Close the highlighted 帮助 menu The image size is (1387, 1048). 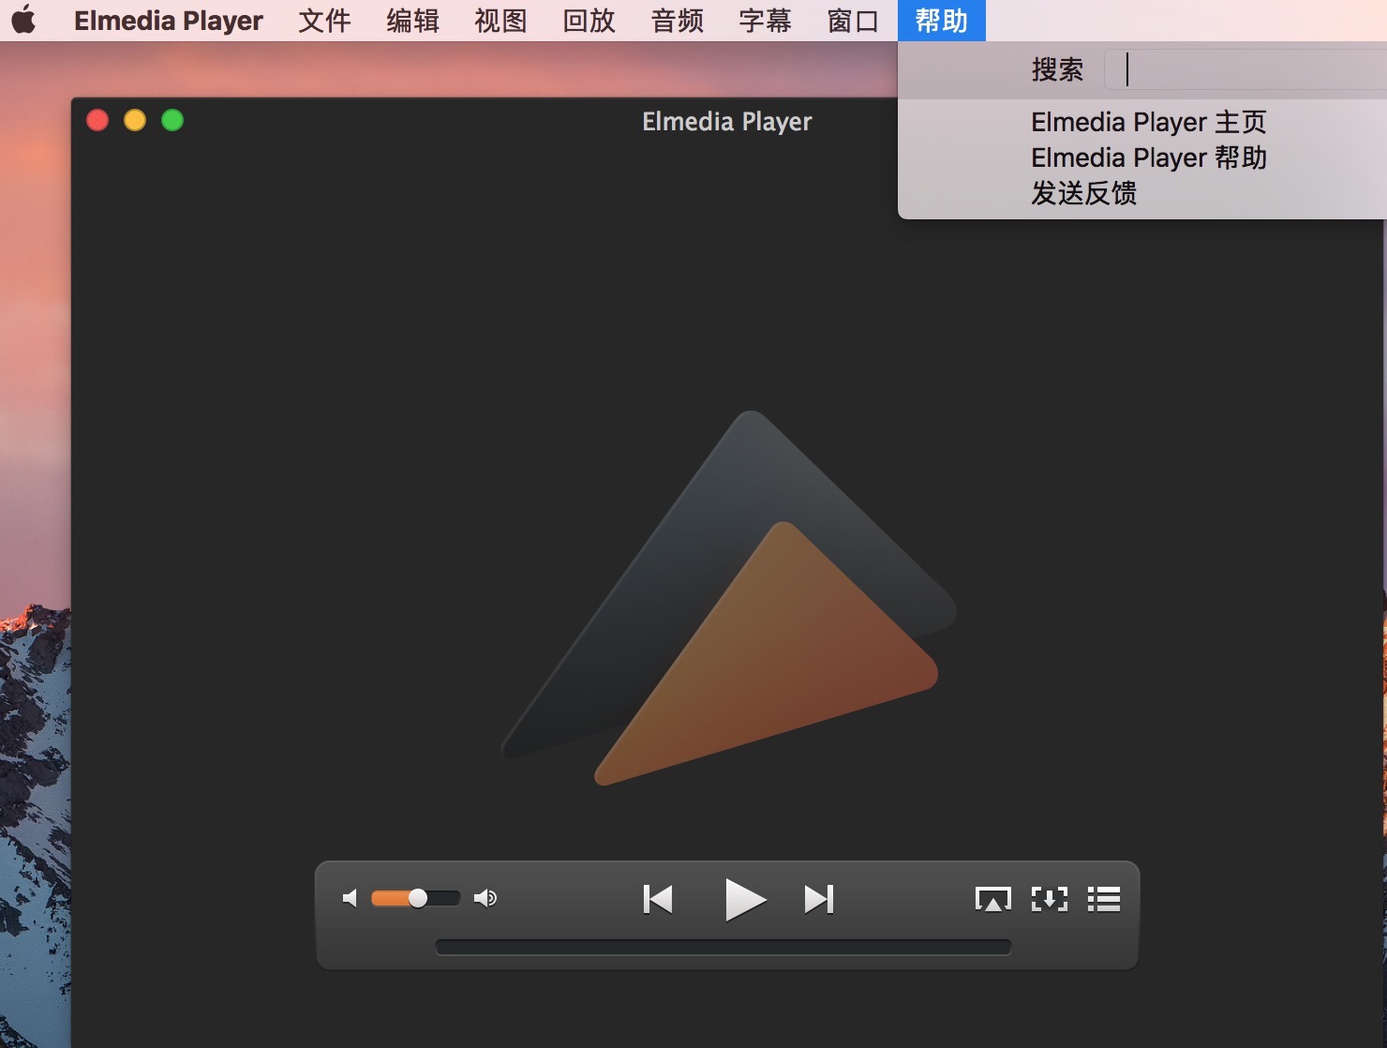(x=942, y=21)
